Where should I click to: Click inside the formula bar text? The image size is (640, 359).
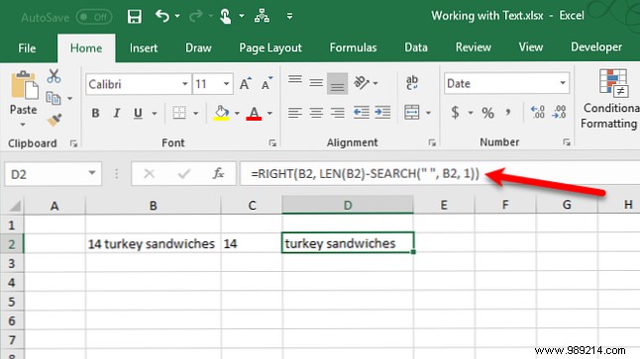(365, 174)
